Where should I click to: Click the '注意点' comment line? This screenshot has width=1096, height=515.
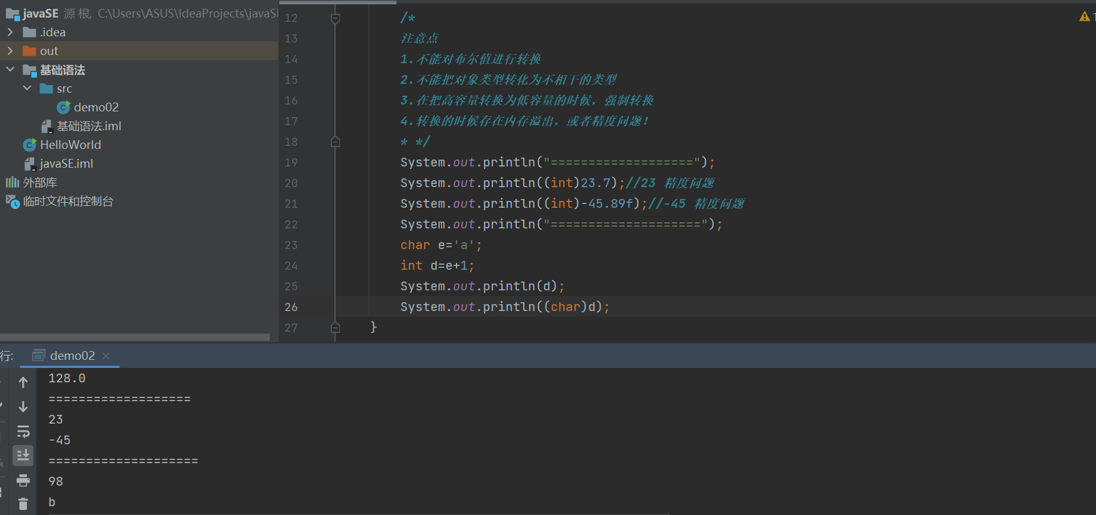[x=420, y=38]
